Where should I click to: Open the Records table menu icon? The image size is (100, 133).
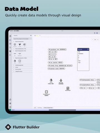(88, 49)
